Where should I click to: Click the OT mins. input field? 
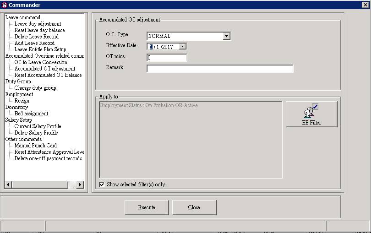click(167, 58)
